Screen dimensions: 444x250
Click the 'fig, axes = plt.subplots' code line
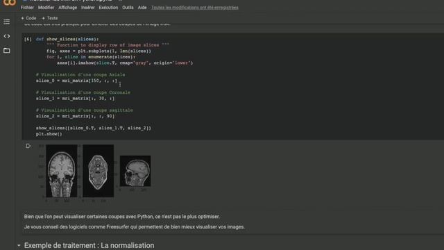99,51
